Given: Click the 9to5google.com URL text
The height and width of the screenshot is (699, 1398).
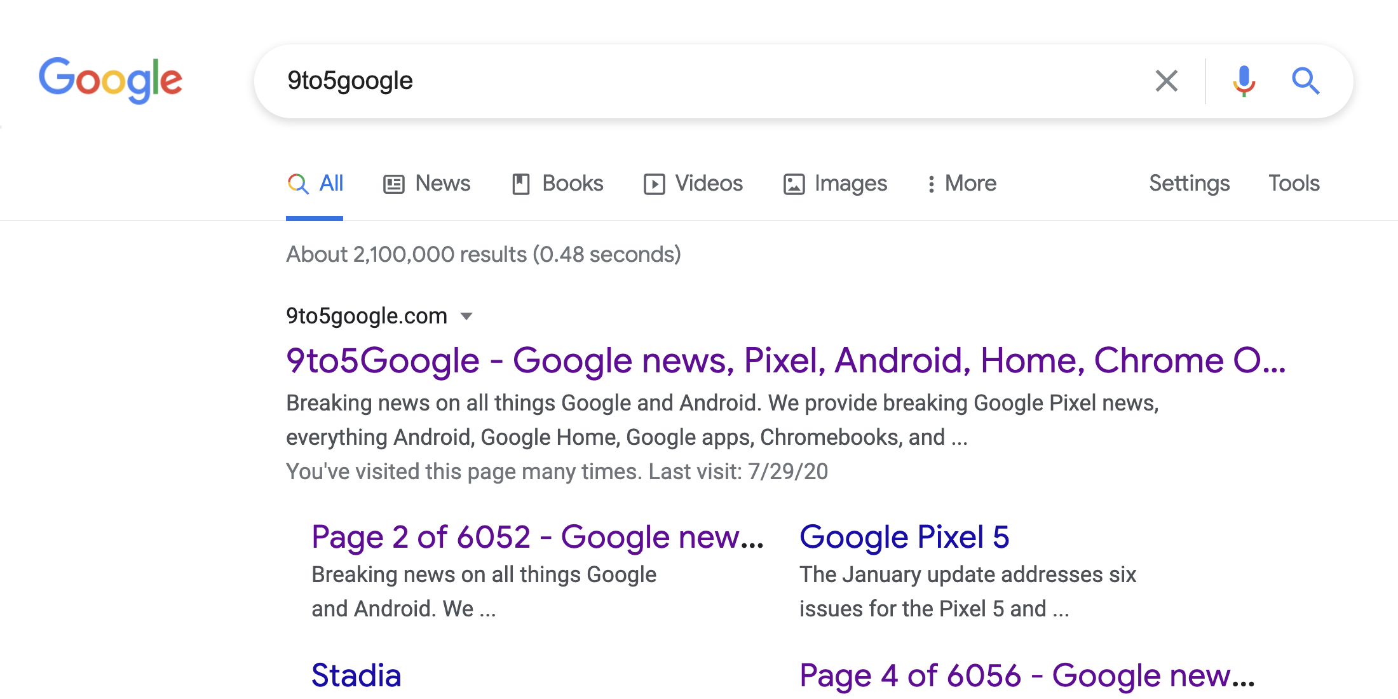Looking at the screenshot, I should (x=367, y=316).
